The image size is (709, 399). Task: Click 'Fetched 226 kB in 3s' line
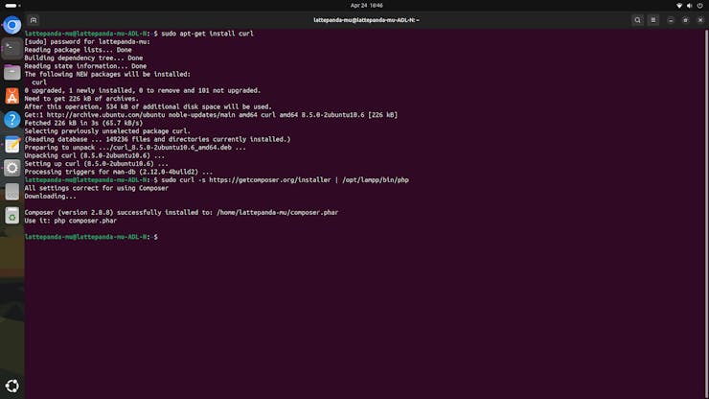[83, 123]
